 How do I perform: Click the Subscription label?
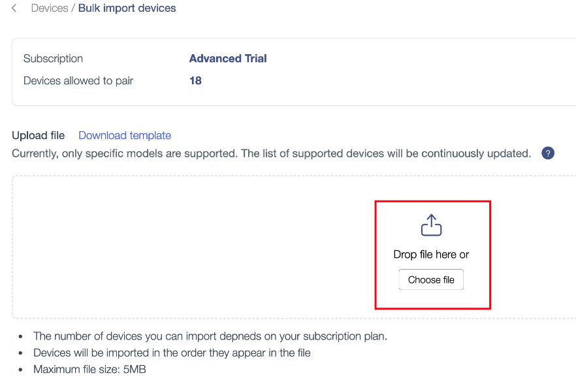54,59
